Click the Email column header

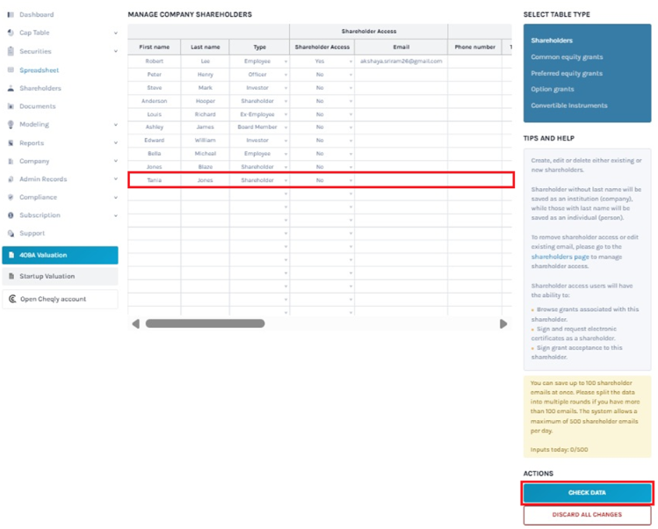(401, 47)
